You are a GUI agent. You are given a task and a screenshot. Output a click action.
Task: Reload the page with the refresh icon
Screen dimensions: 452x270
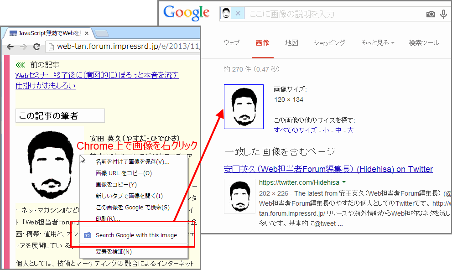point(37,47)
